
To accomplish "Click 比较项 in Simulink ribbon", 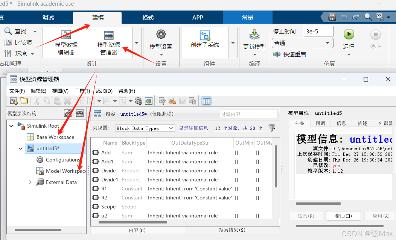I will [18, 42].
